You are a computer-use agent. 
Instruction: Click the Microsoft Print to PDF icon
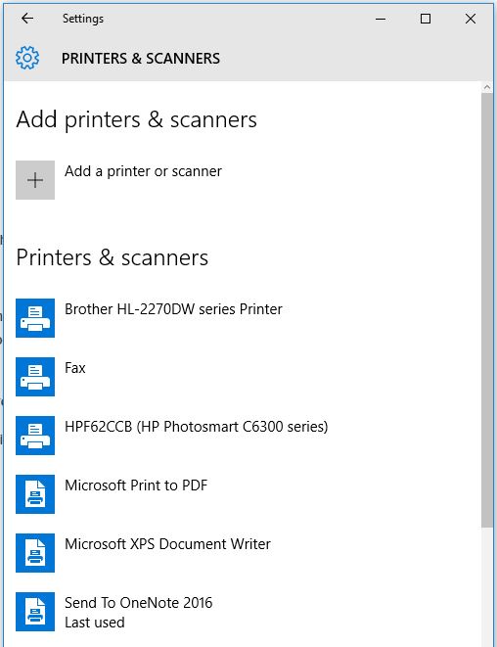[35, 494]
